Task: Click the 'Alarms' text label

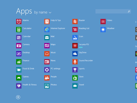Action: (26, 20)
